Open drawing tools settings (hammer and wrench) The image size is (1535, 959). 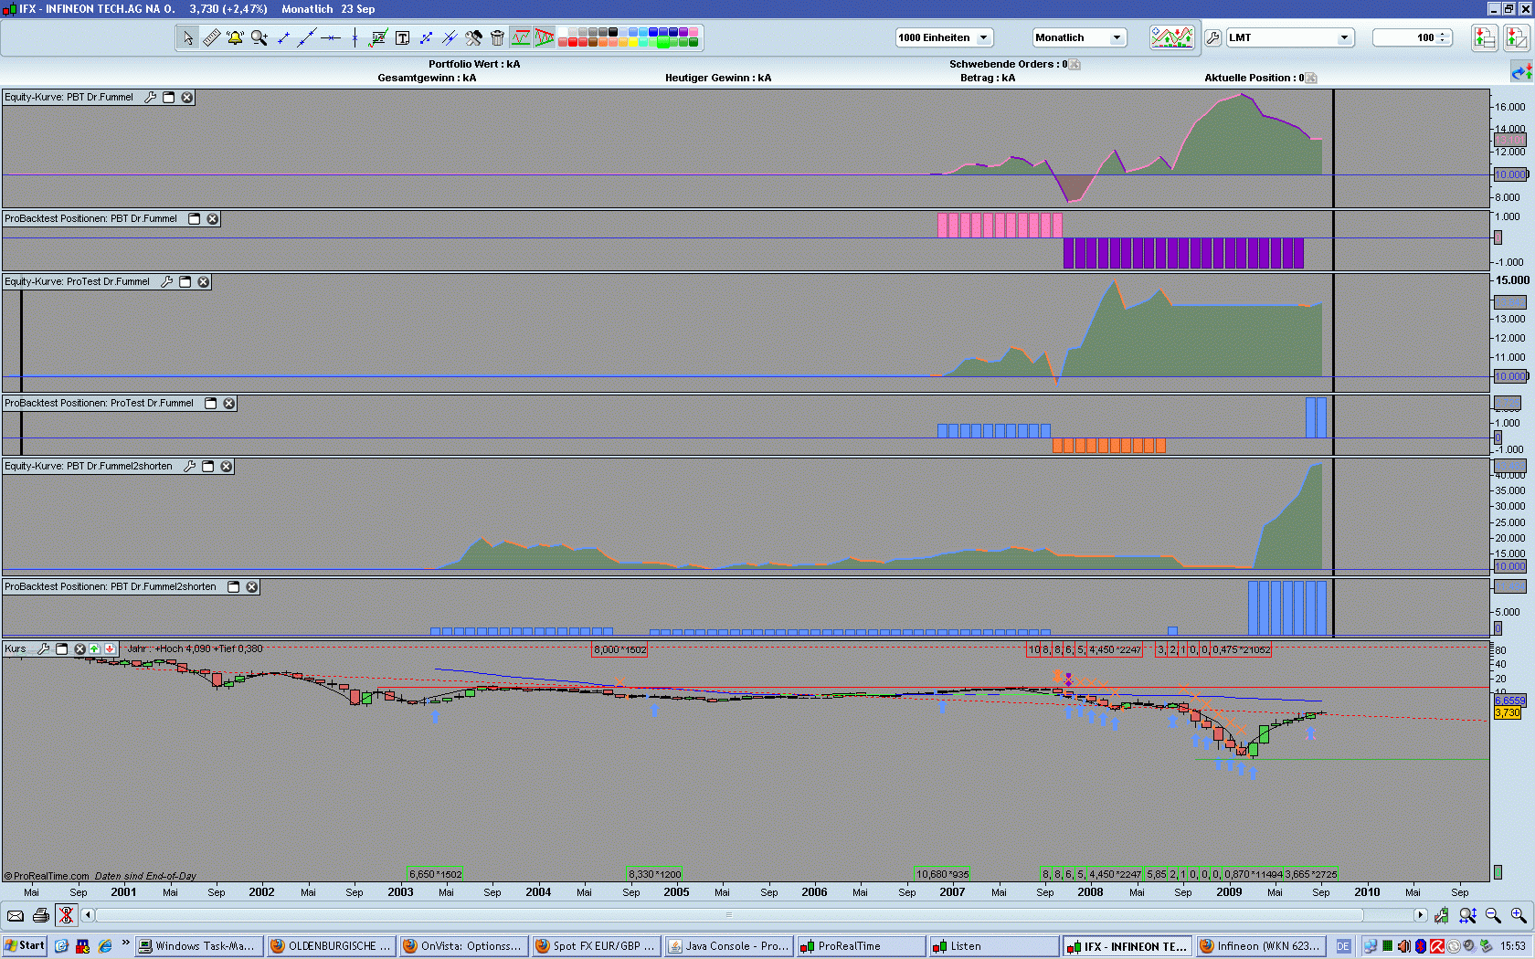473,37
